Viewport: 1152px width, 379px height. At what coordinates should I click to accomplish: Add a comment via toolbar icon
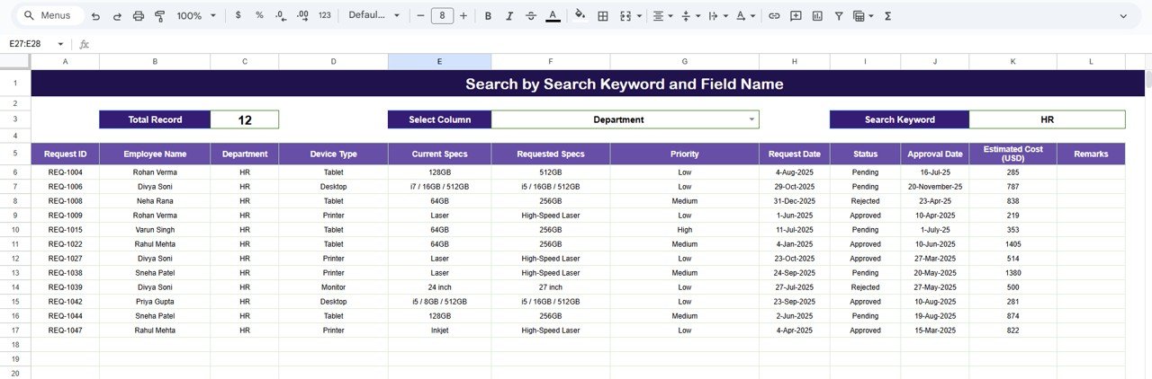tap(796, 16)
